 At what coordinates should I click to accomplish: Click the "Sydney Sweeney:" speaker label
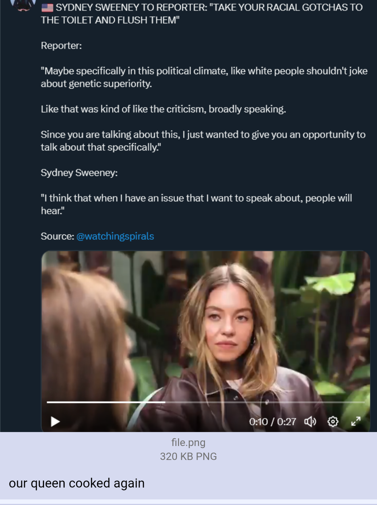coord(79,173)
